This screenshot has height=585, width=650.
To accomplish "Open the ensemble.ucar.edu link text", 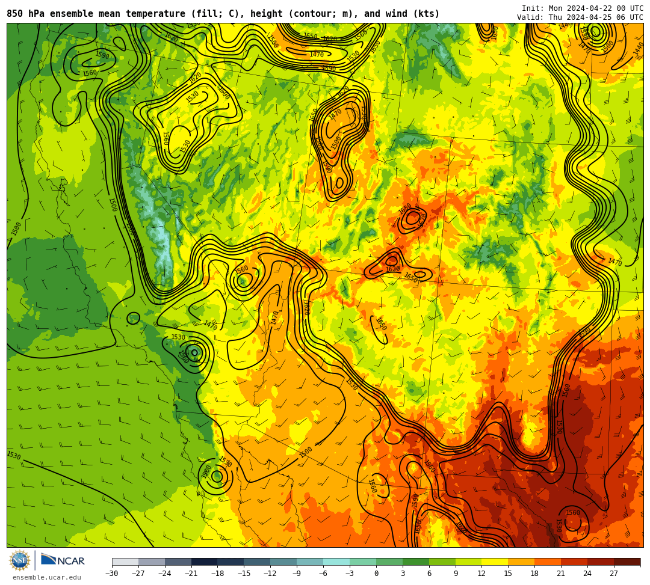I will pyautogui.click(x=47, y=577).
